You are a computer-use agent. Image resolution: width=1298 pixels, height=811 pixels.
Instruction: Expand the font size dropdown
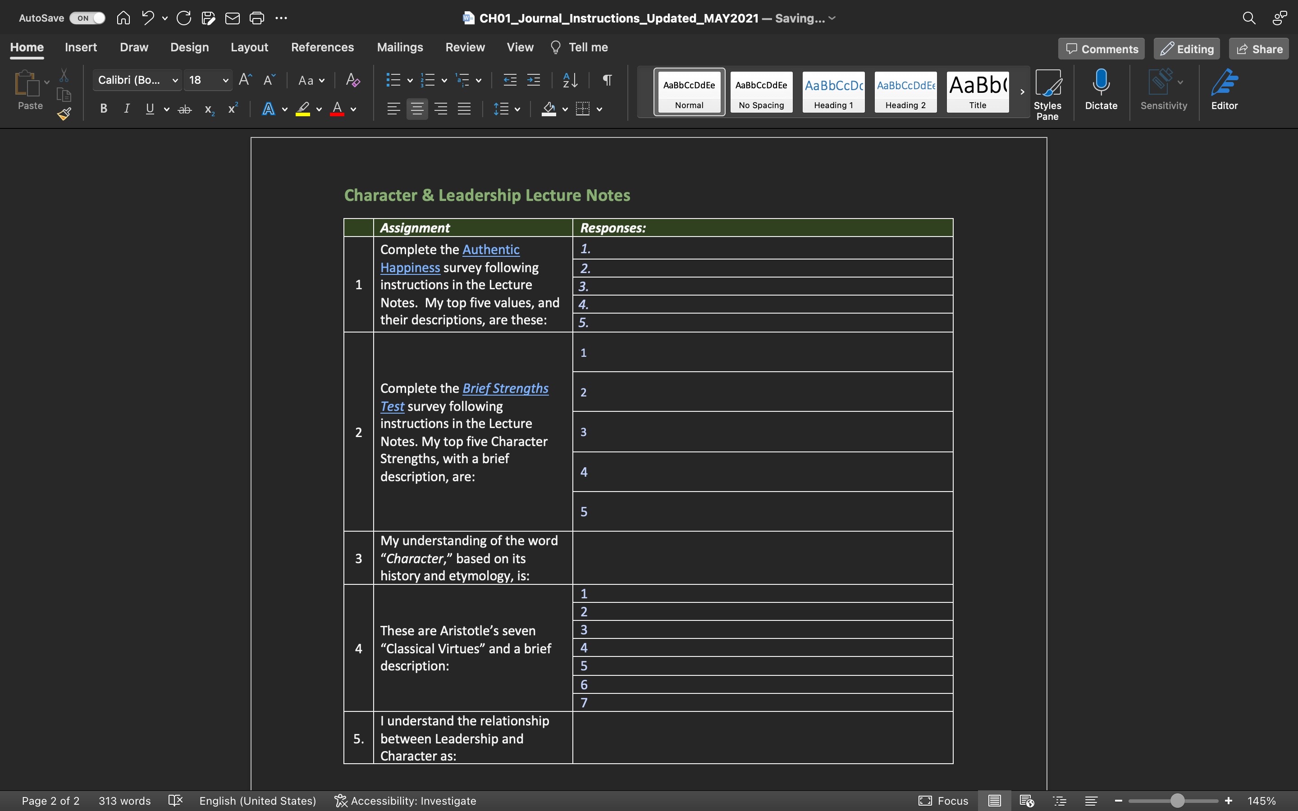click(x=225, y=81)
